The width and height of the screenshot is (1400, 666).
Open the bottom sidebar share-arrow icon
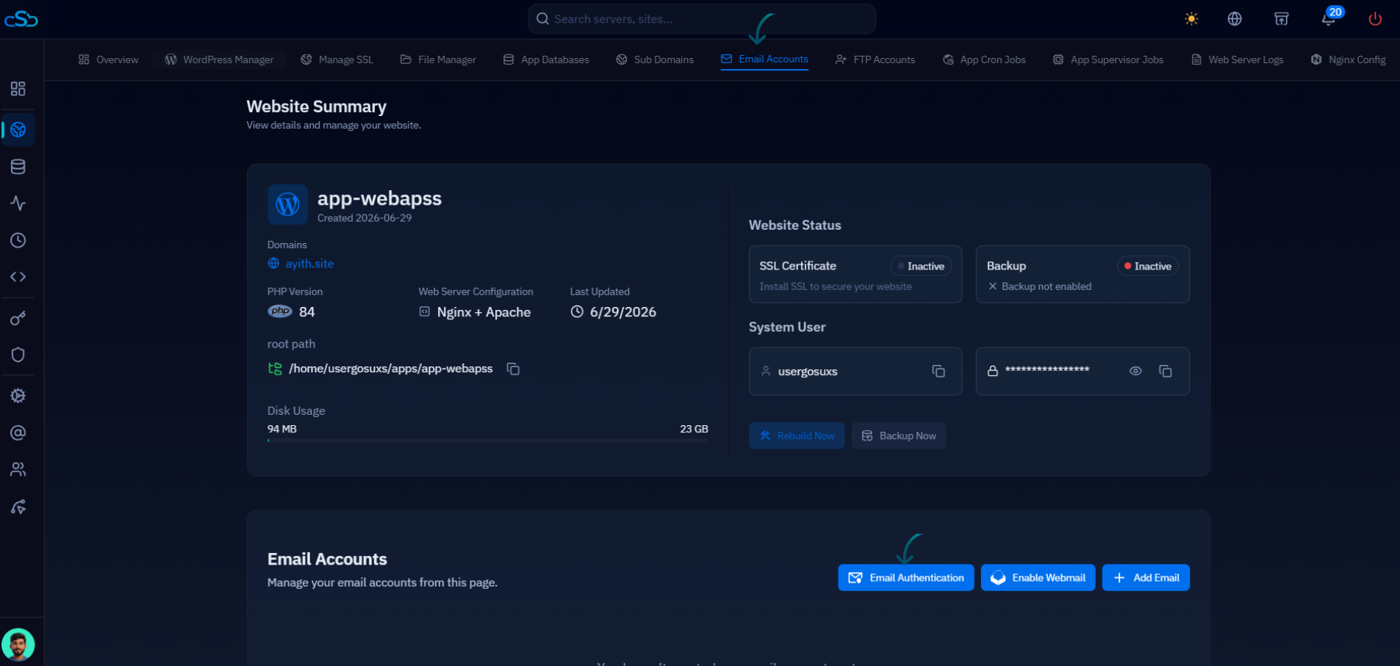pyautogui.click(x=18, y=507)
